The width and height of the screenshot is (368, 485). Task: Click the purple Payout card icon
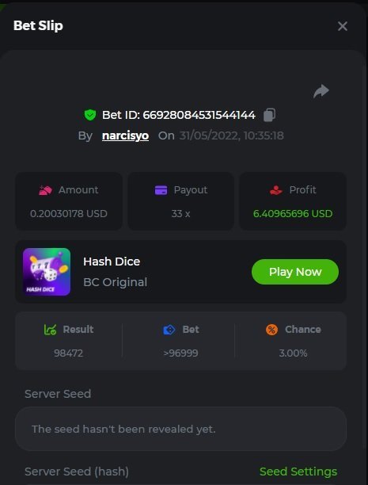pos(161,190)
